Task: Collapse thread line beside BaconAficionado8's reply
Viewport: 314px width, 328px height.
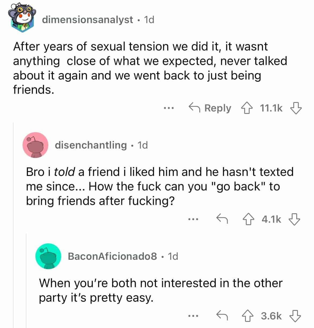Action: coord(26,279)
